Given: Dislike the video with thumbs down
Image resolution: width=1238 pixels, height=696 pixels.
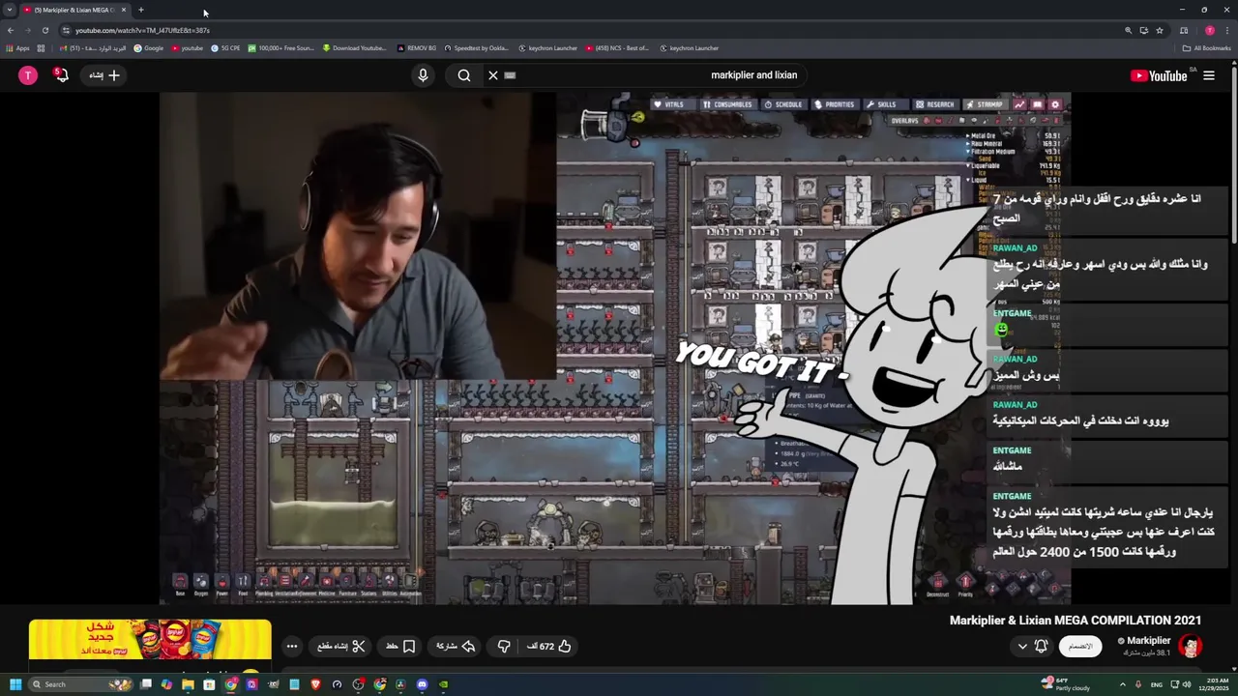Looking at the screenshot, I should click(504, 646).
